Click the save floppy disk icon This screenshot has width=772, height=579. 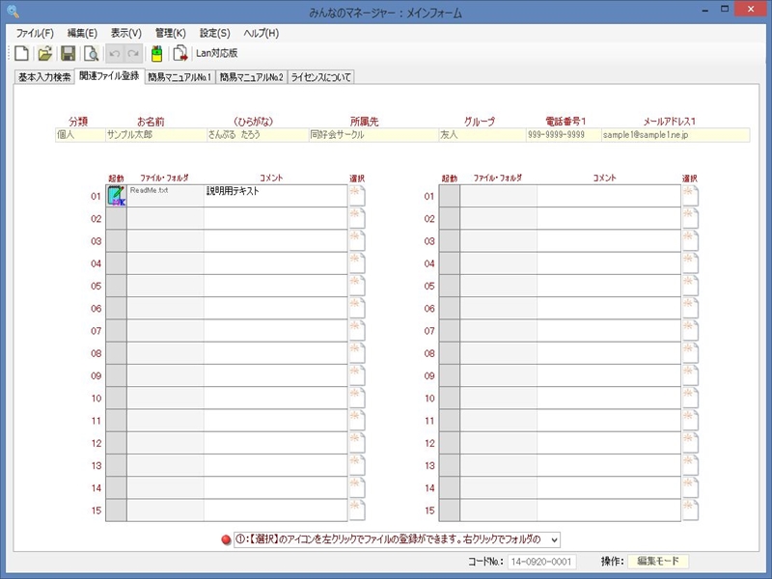[68, 53]
